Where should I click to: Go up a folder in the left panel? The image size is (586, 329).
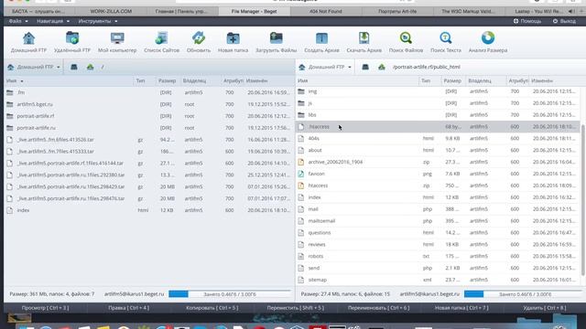(x=90, y=67)
